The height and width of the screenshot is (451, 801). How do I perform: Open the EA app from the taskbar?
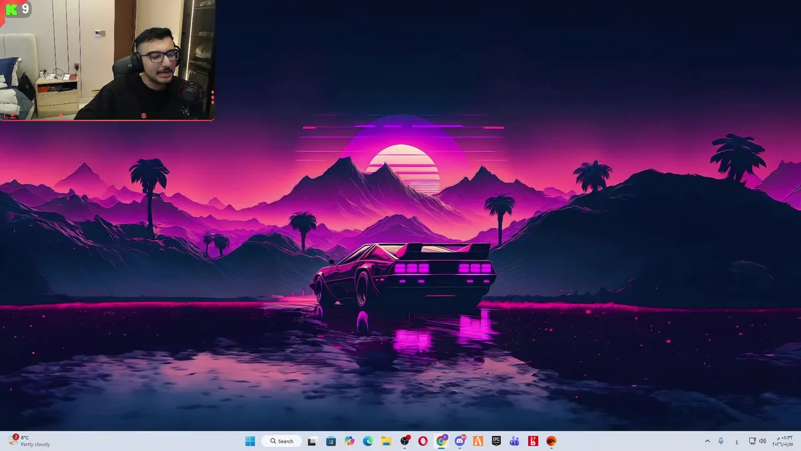click(x=551, y=441)
